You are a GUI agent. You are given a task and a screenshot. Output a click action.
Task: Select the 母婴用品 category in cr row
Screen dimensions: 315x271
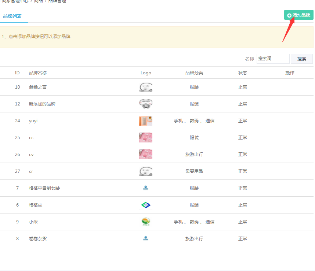(194, 171)
